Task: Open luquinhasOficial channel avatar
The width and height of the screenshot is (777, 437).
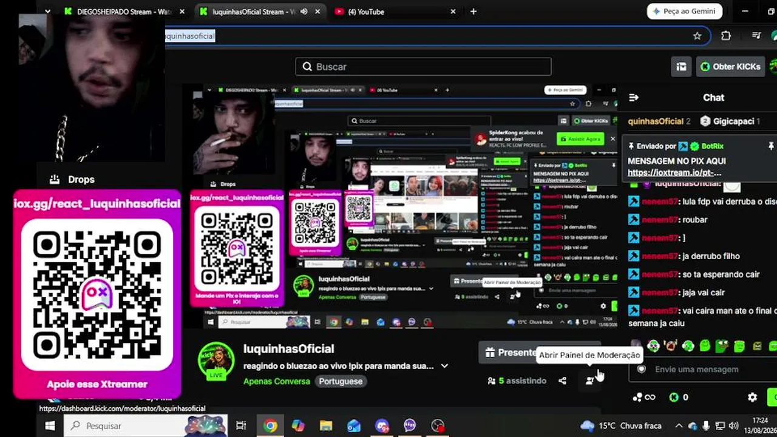Action: 217,361
